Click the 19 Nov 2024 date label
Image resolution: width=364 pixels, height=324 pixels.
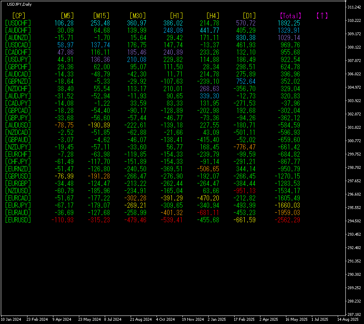(193, 320)
